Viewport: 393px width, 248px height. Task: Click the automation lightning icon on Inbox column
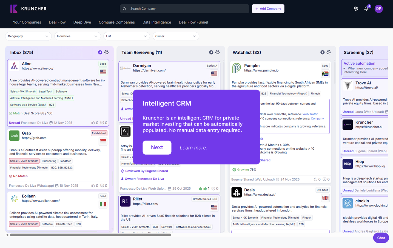[100, 52]
